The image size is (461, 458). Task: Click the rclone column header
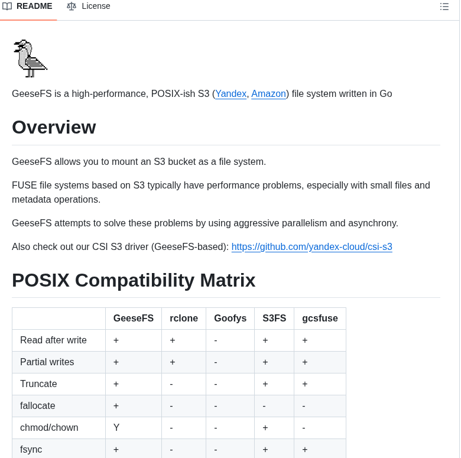coord(184,319)
